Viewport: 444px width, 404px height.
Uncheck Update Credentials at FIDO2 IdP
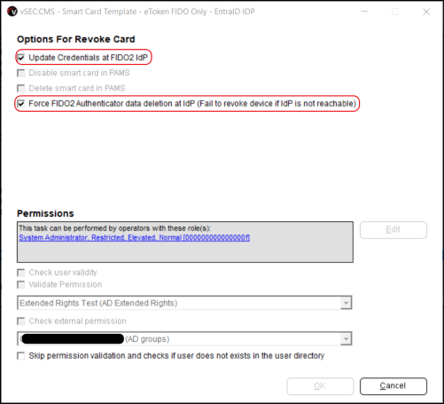pos(21,58)
